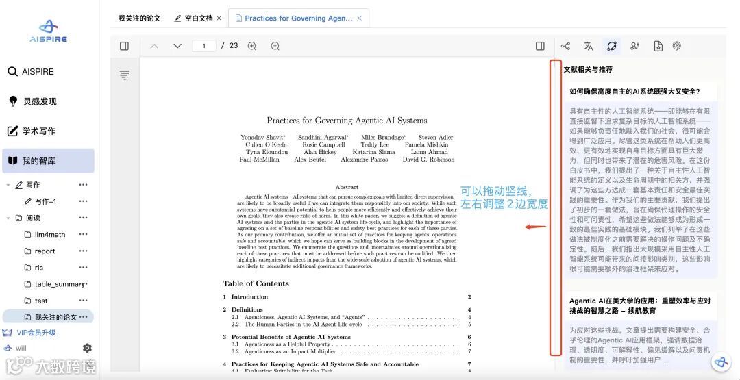Screen dimensions: 740x380
Task: Open the translate tool icon
Action: point(589,46)
